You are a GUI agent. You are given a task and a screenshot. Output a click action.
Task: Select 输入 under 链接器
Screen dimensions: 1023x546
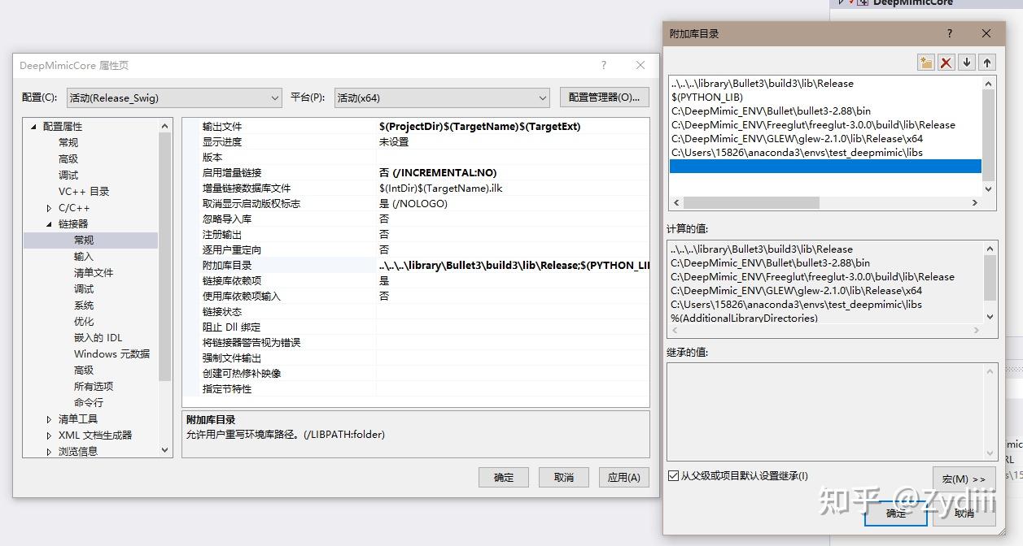coord(85,256)
